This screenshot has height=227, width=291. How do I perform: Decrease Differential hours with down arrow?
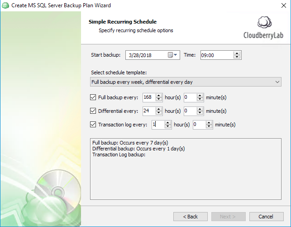point(159,113)
